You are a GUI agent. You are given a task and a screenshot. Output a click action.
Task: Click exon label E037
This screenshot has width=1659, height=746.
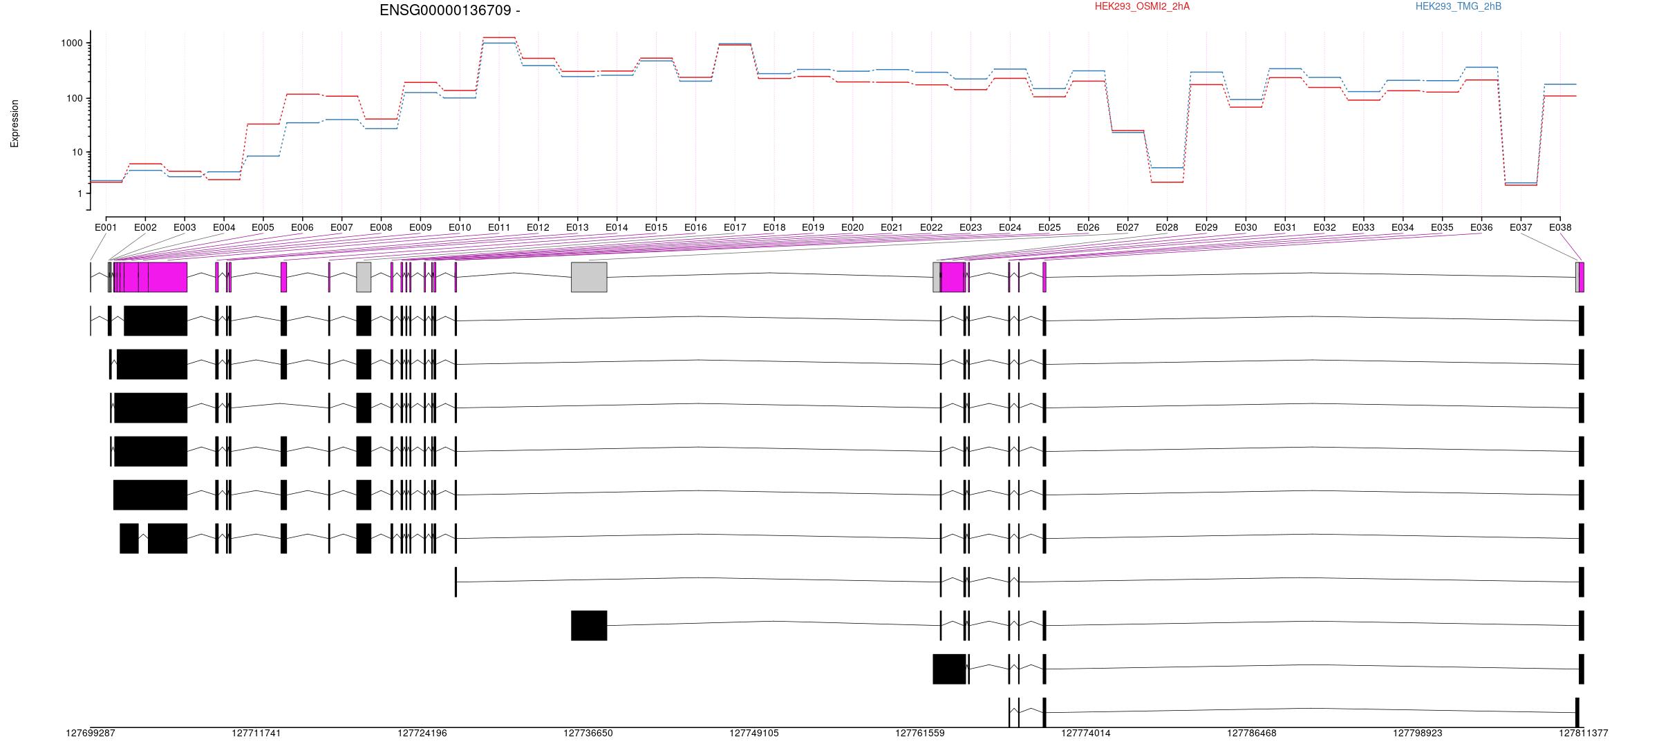tap(1521, 227)
